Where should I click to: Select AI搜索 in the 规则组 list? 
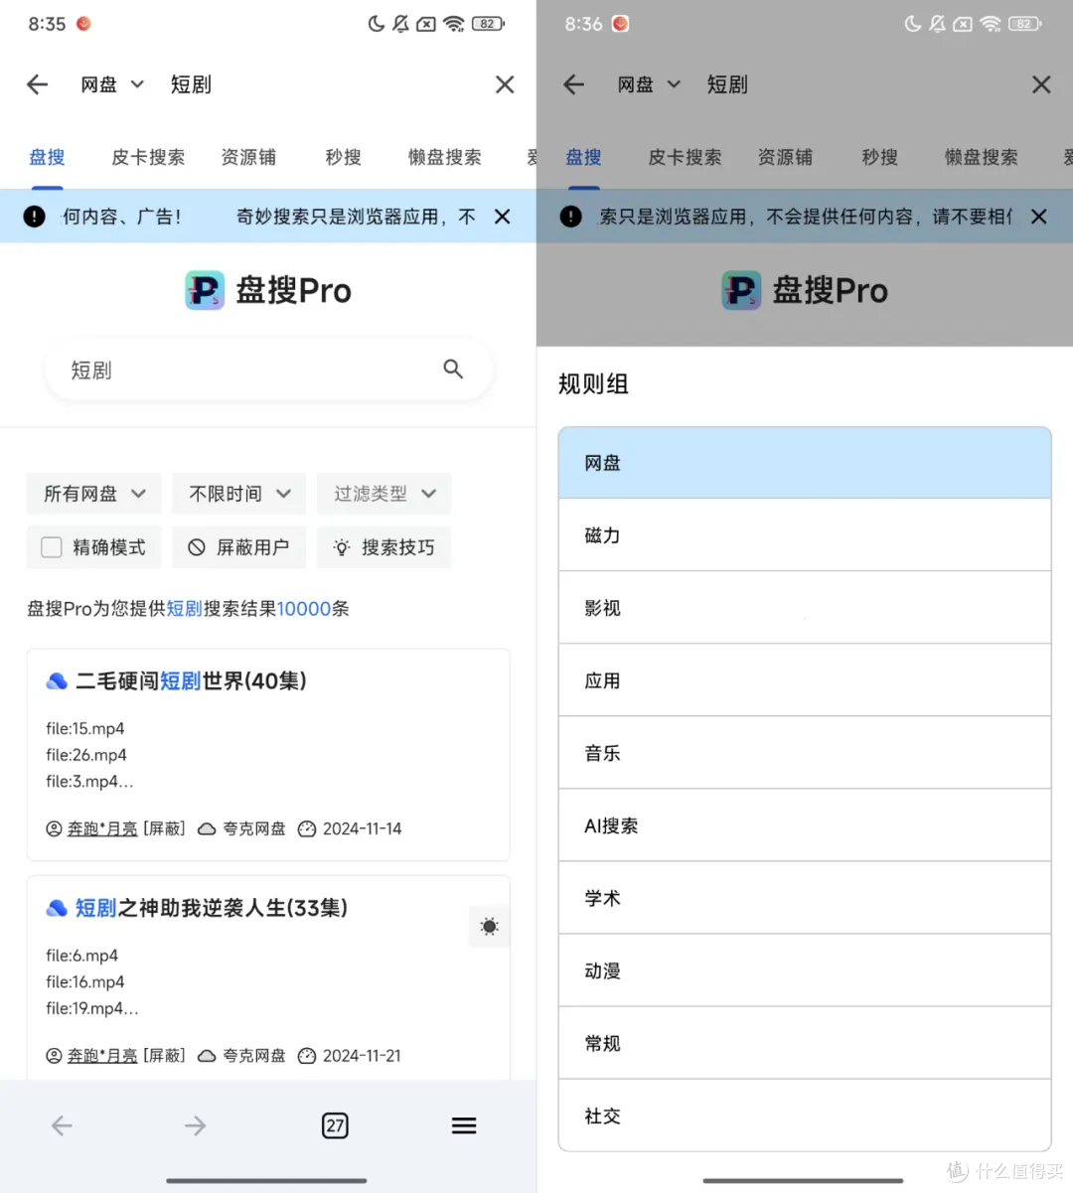[805, 825]
